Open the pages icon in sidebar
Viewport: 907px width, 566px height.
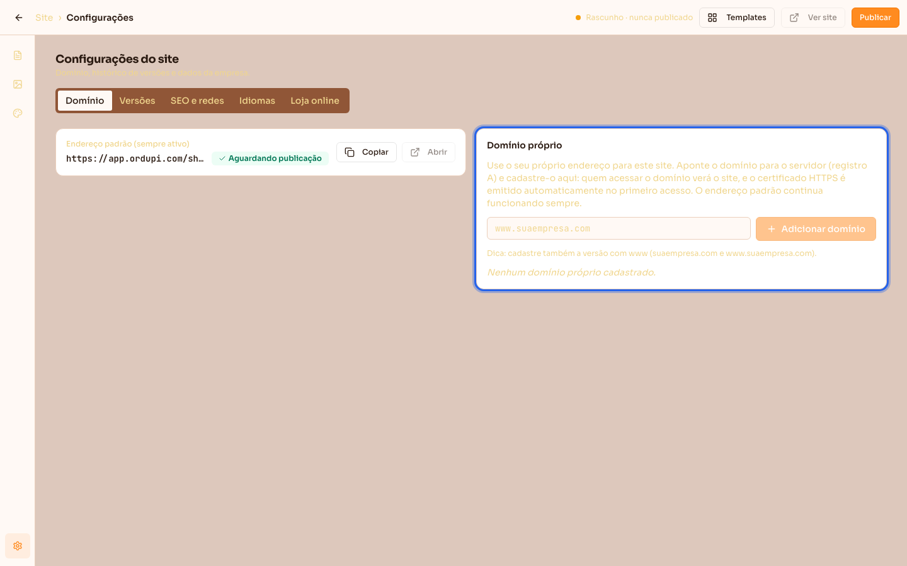[x=18, y=55]
